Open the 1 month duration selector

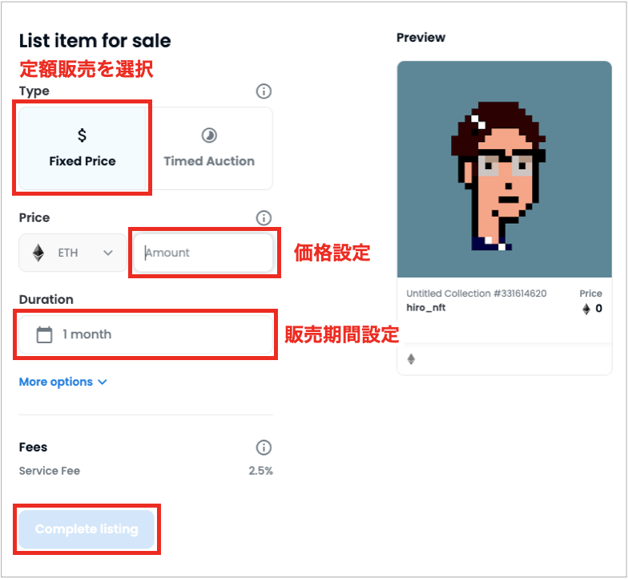tap(146, 335)
